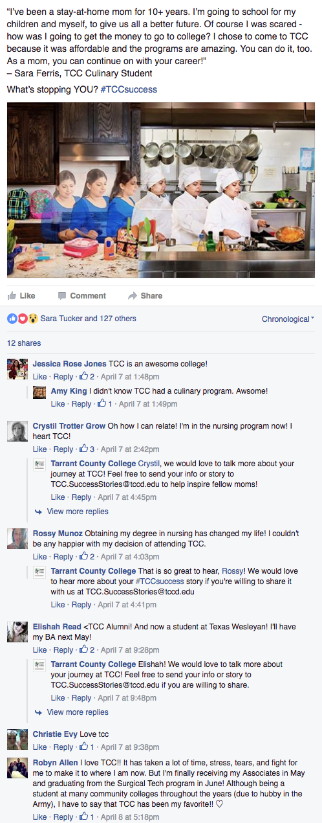
Task: Open Elishah Read's profile name link
Action: pyautogui.click(x=57, y=627)
